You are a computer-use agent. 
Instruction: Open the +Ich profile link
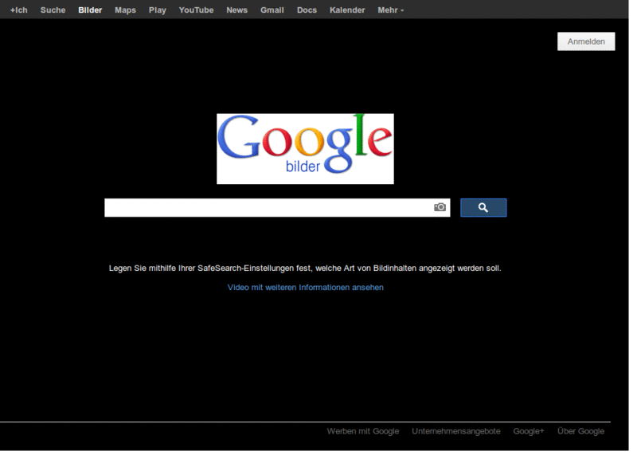click(18, 10)
